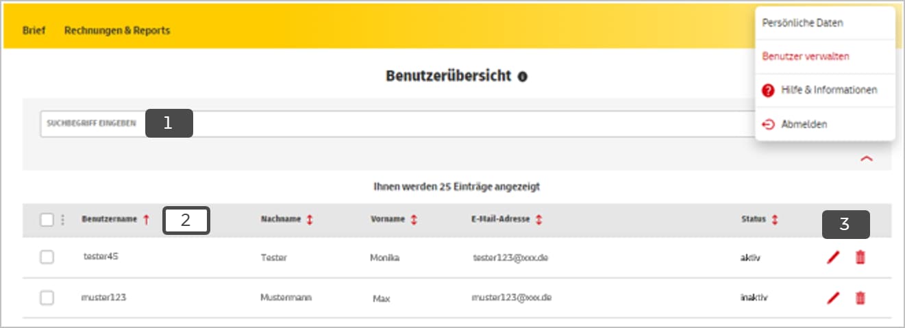Viewport: 905px width, 328px height.
Task: Sort by Status column arrows
Action: point(775,220)
